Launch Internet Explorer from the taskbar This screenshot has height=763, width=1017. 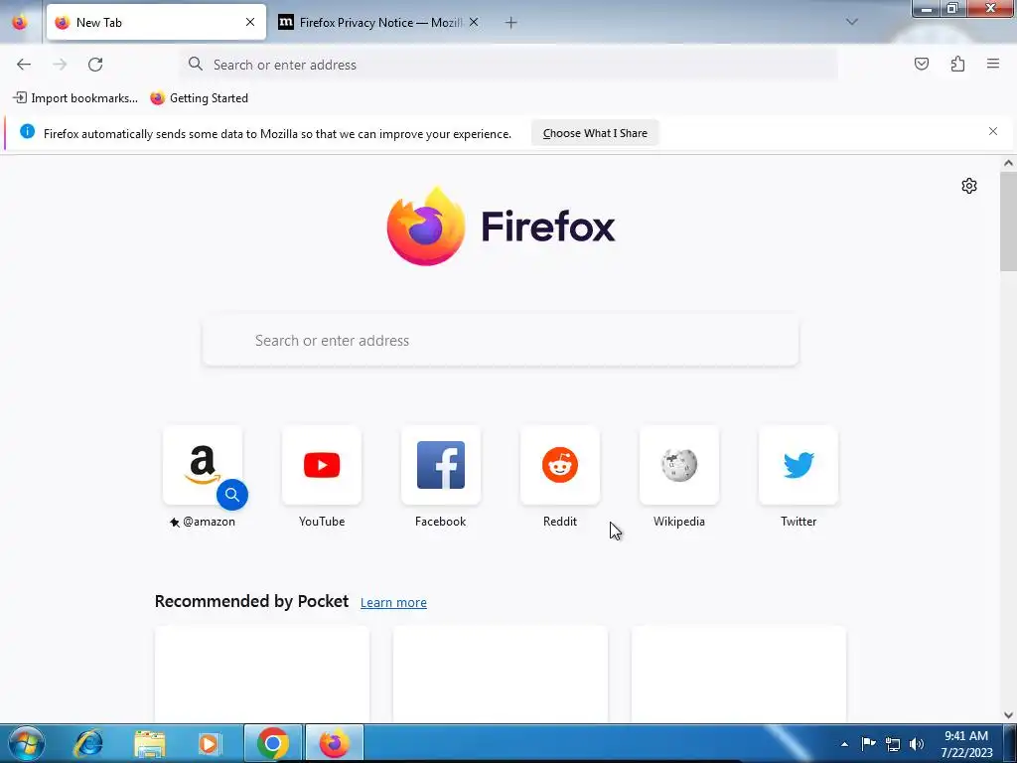coord(87,743)
